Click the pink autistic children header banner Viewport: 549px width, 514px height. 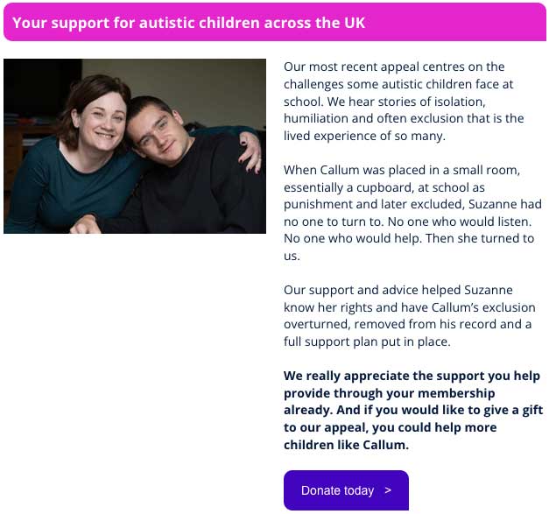coord(275,22)
